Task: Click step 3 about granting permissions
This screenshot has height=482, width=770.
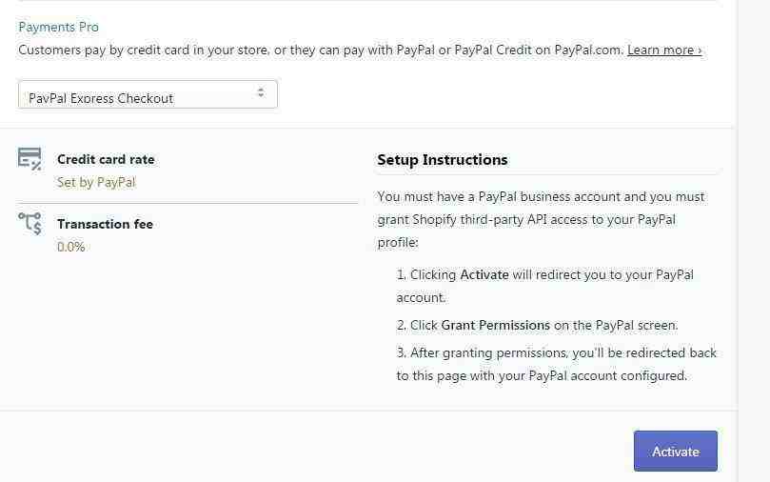Action: 557,364
